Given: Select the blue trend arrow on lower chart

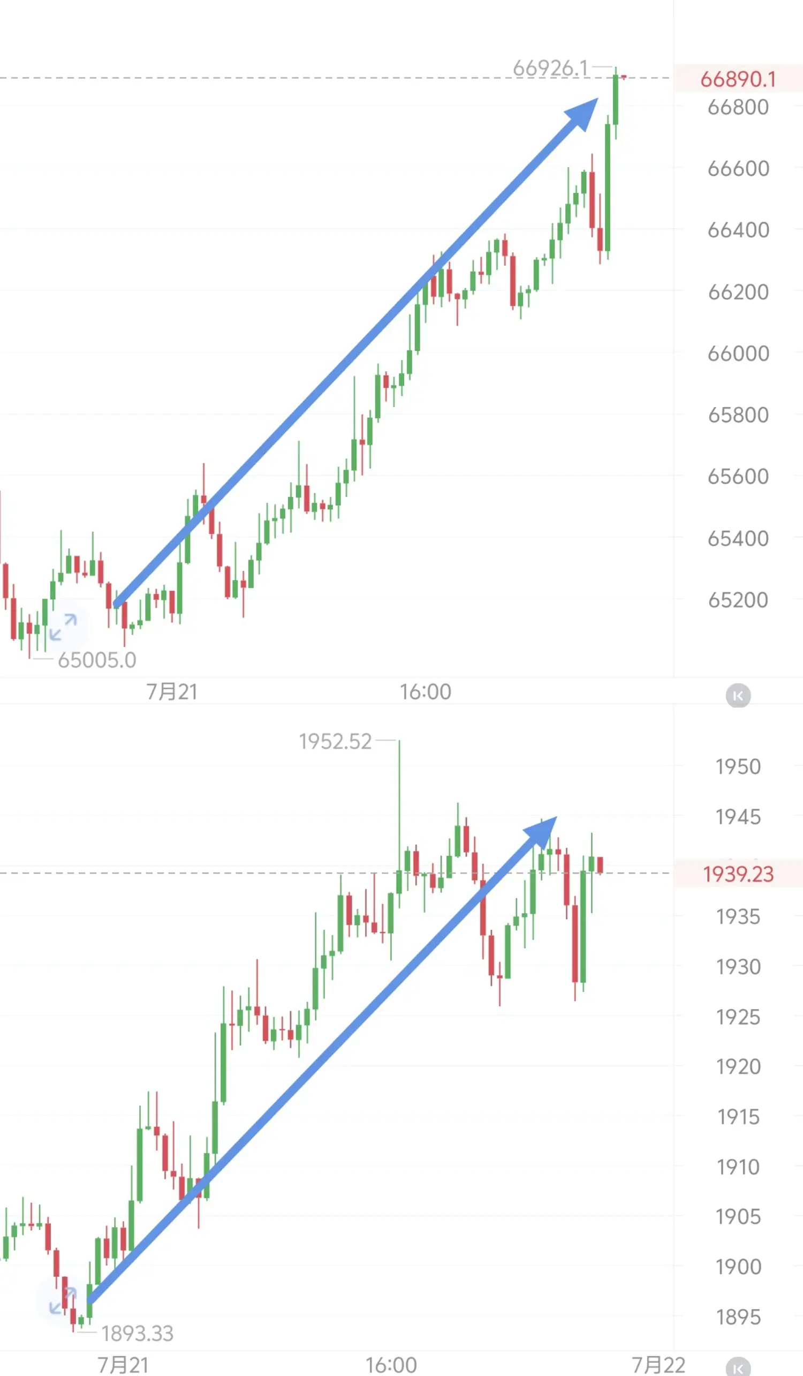Looking at the screenshot, I should pos(322,1061).
